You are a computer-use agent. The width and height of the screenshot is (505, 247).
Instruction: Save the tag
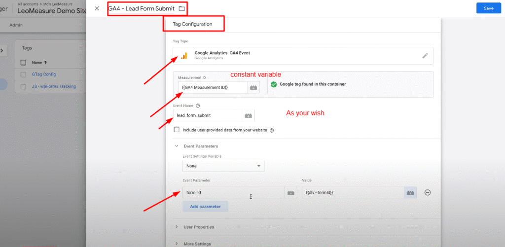(x=489, y=8)
